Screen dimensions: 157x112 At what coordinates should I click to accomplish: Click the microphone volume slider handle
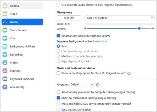click(x=139, y=29)
